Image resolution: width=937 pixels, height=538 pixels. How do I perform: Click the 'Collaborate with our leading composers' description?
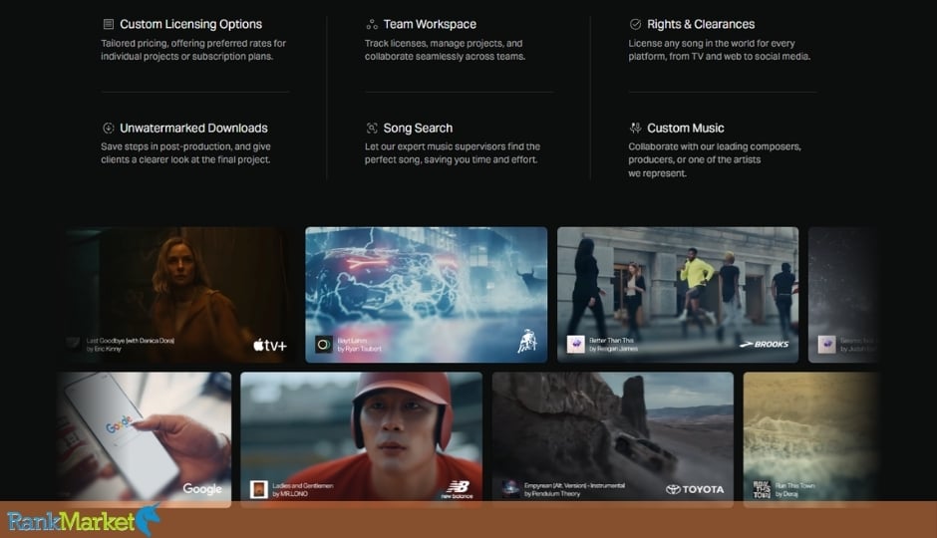click(x=714, y=159)
